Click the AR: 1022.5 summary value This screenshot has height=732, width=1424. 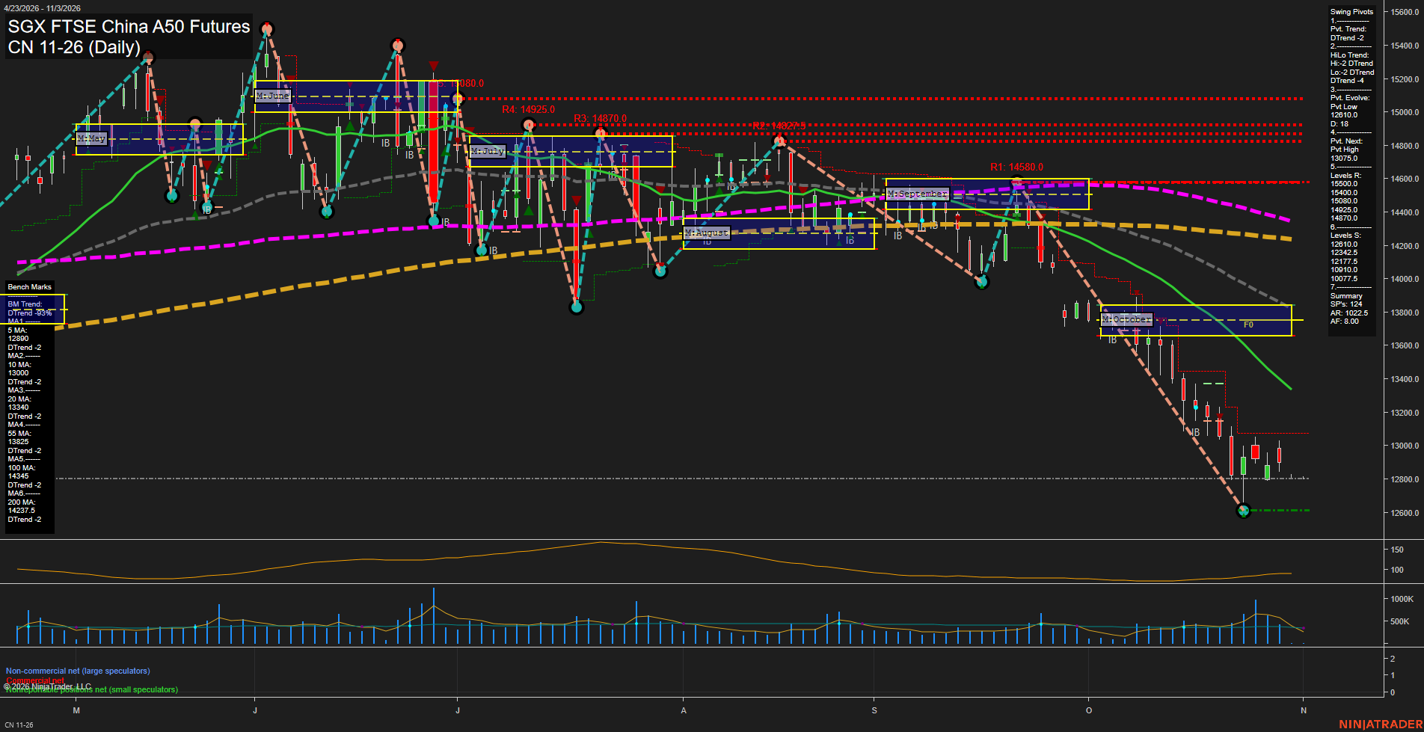[1349, 313]
